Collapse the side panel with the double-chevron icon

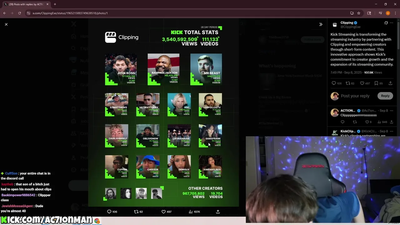(x=321, y=24)
